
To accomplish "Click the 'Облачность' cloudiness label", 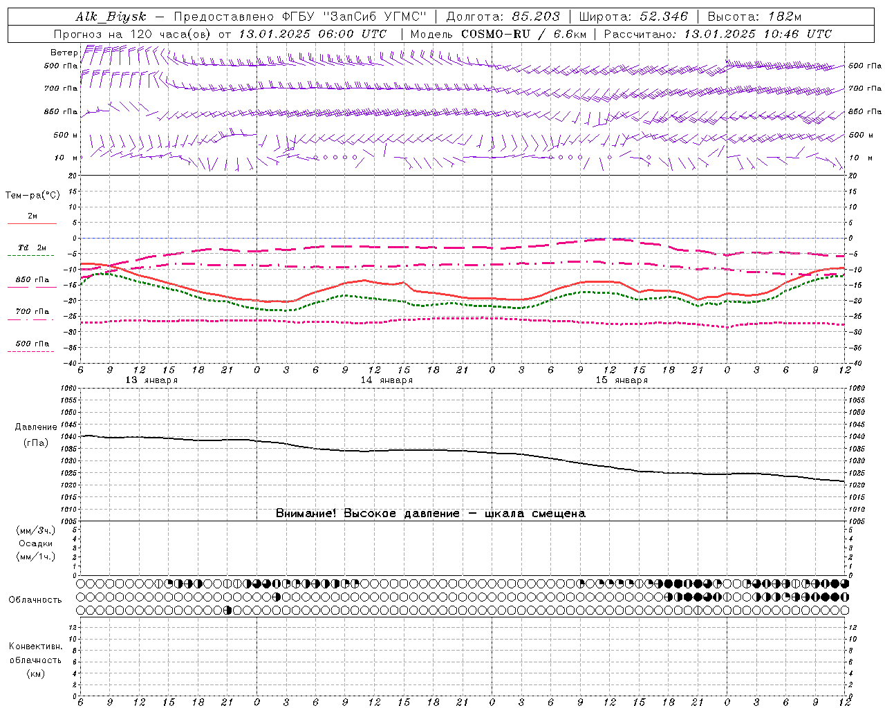I will 35,600.
